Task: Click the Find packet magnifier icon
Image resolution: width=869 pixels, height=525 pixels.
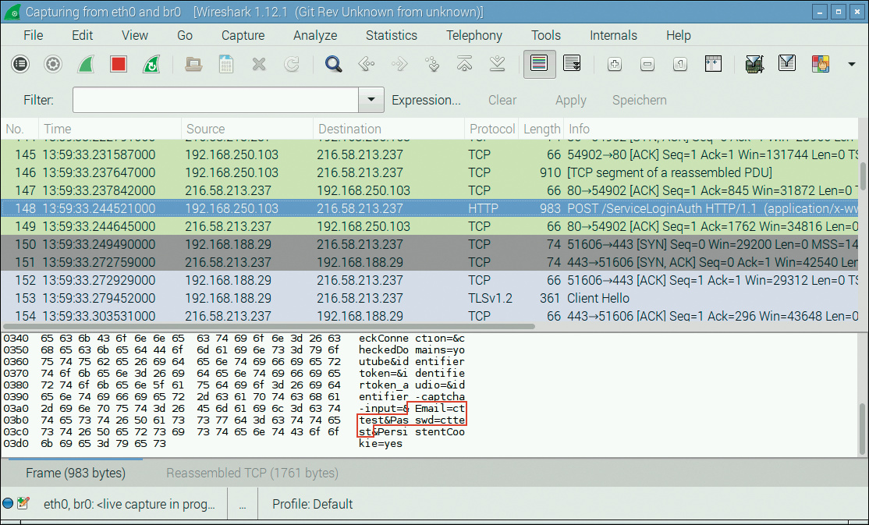Action: click(334, 64)
